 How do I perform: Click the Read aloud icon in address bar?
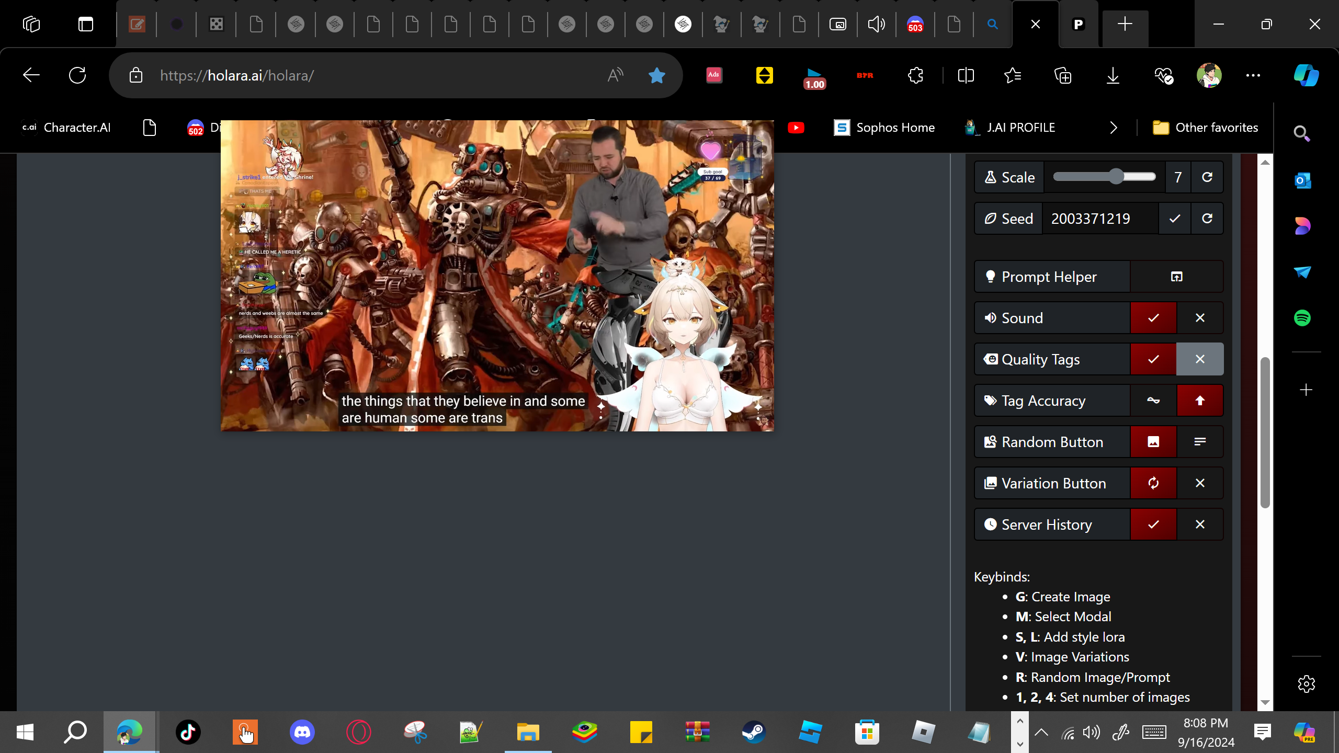(616, 75)
